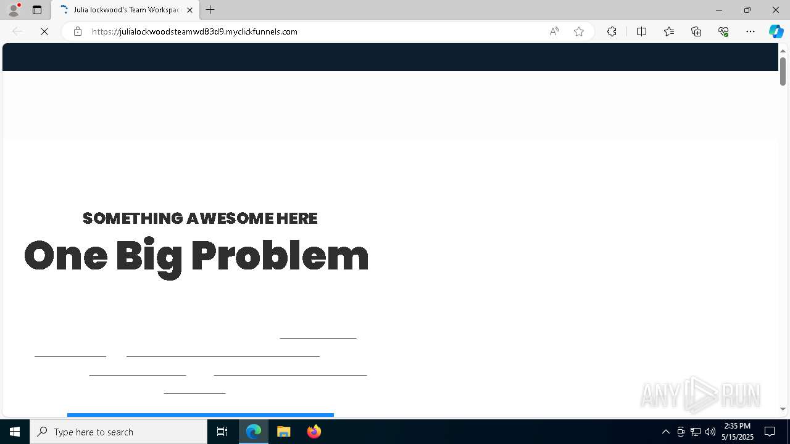Click the 'One Big Problem' headline

click(x=196, y=255)
